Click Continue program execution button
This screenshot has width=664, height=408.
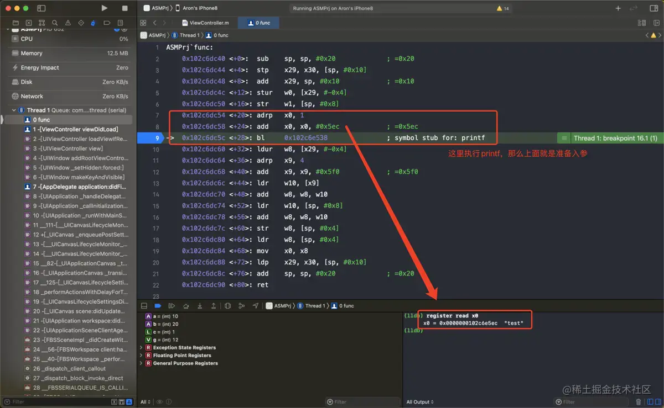(172, 305)
